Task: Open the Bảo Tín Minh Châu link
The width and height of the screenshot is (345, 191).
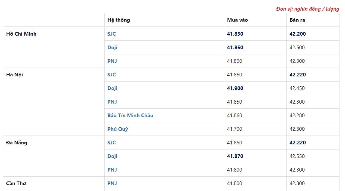Action: coord(130,115)
